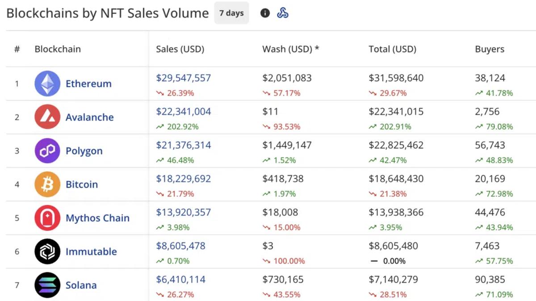Click the blue webhook icon in header
Viewport: 536px width, 301px height.
point(283,13)
